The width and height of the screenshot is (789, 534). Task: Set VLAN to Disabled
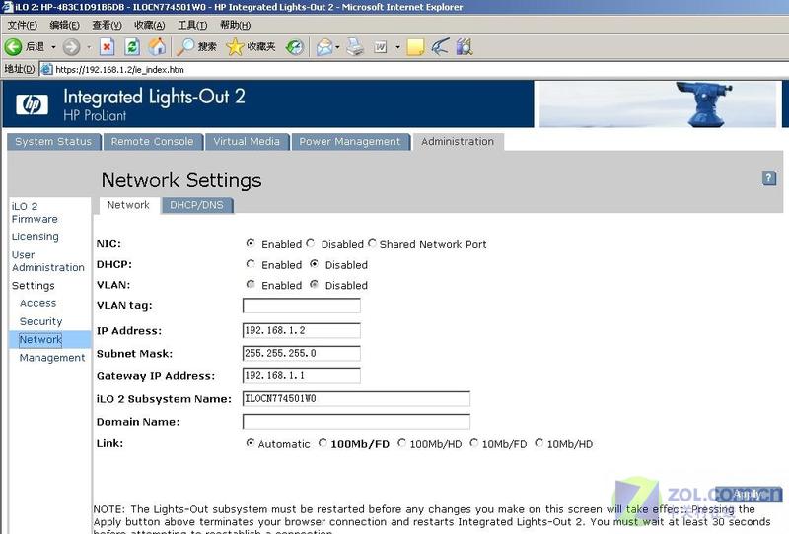(x=314, y=285)
